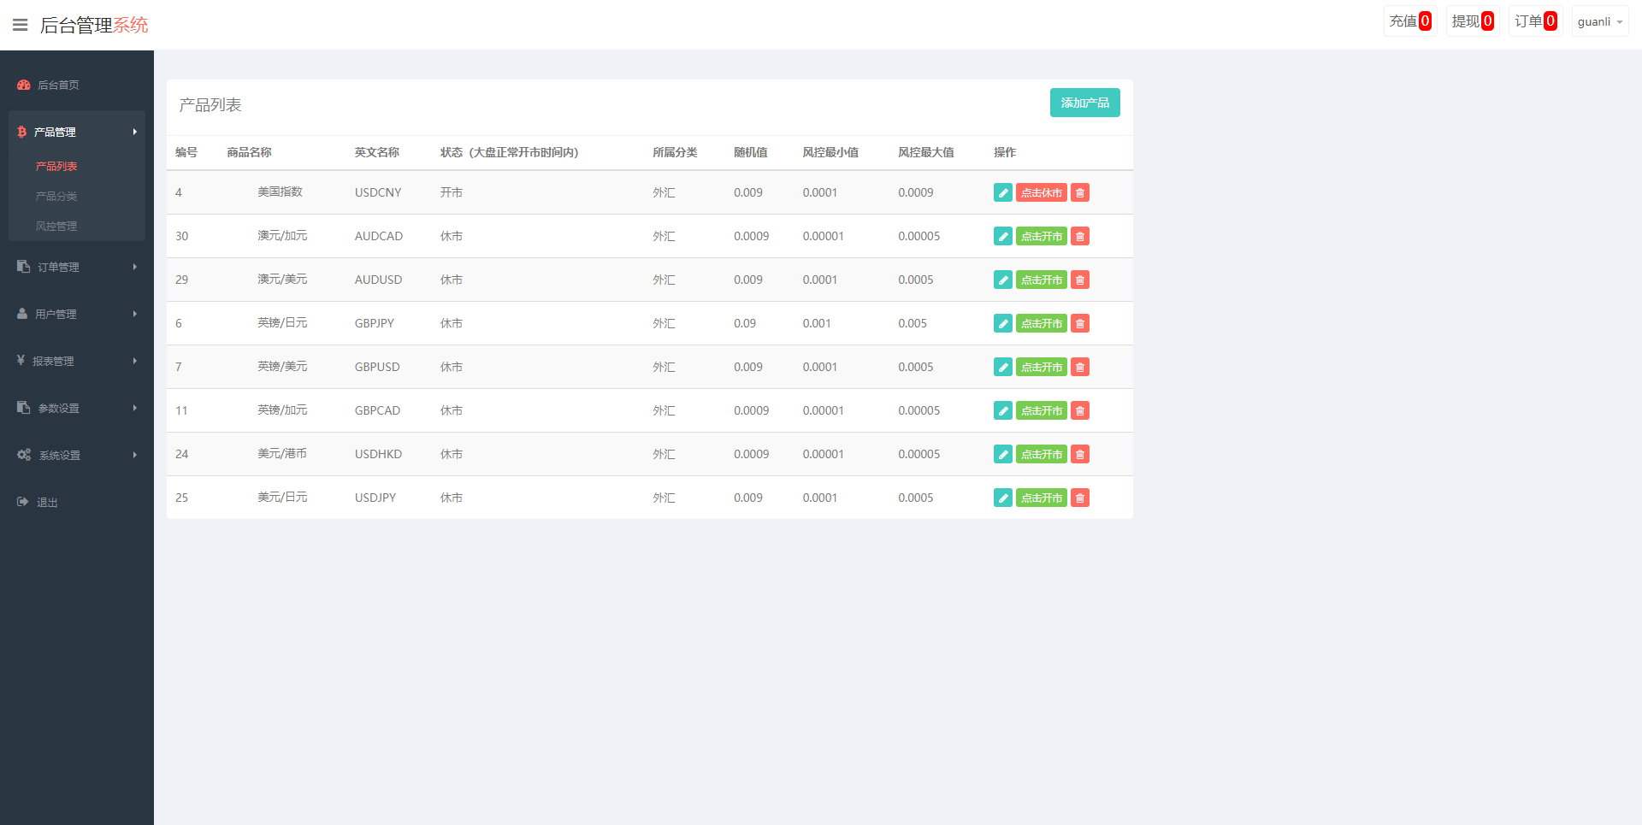This screenshot has height=825, width=1642.
Task: Click edit pencil for GBPJPY row
Action: (x=1002, y=324)
